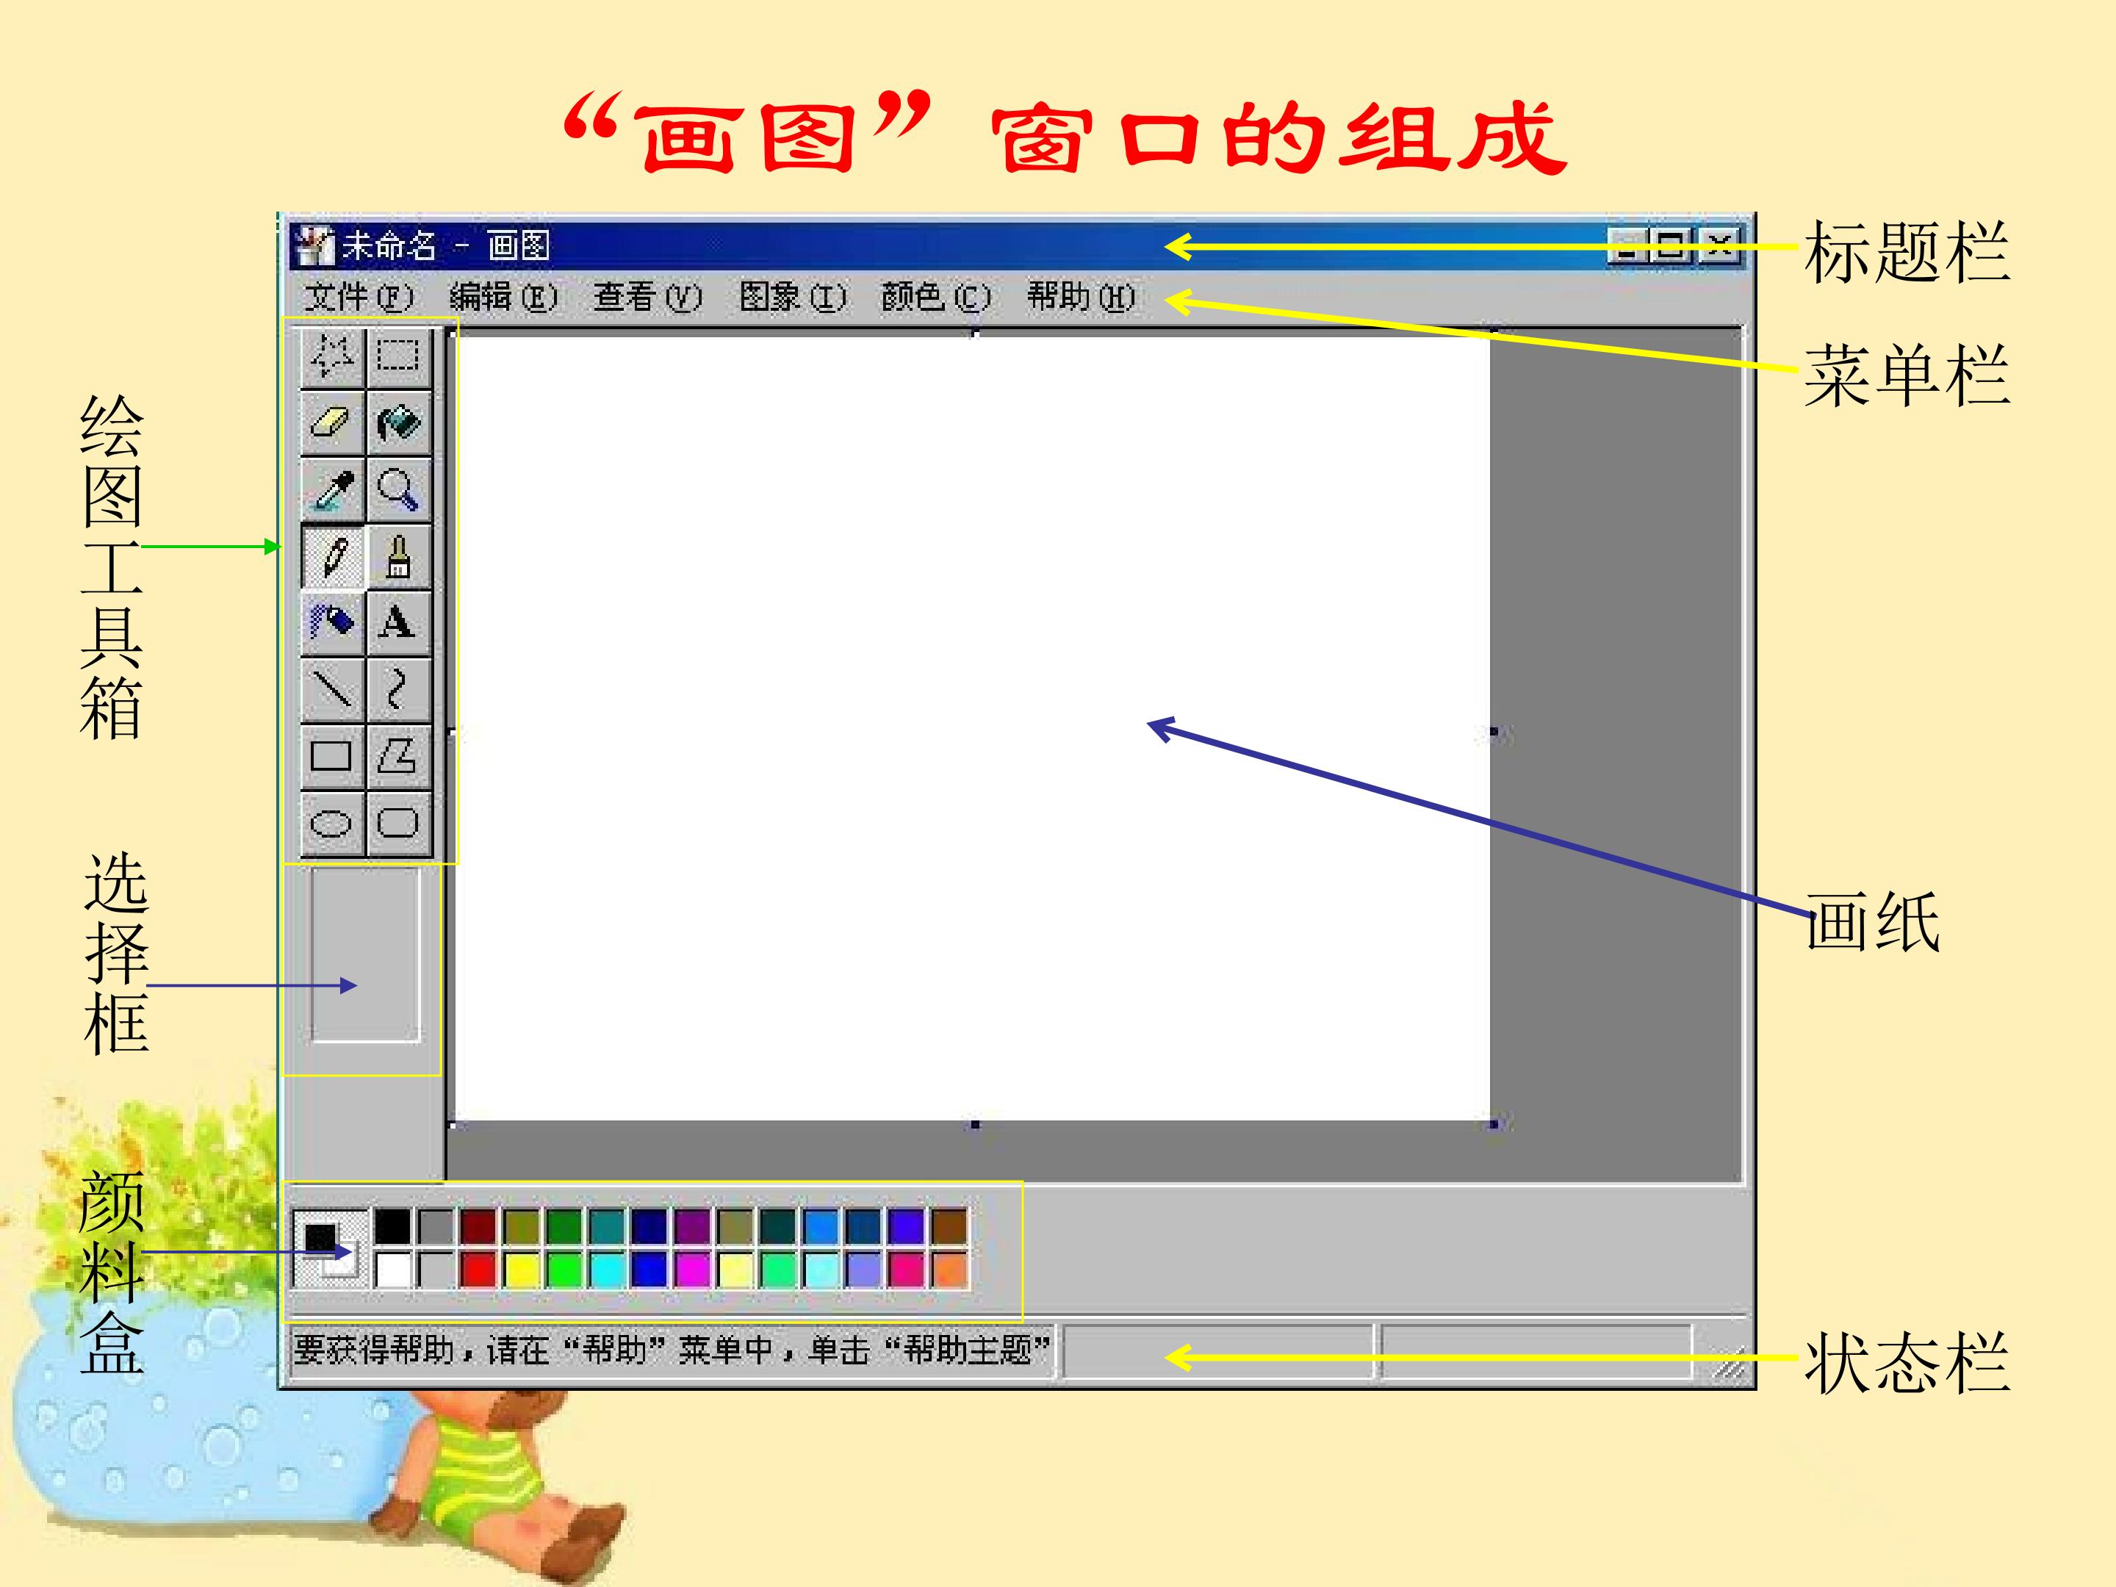Select the purple palette swatch
Image resolution: width=2116 pixels, height=1587 pixels.
(x=693, y=1226)
